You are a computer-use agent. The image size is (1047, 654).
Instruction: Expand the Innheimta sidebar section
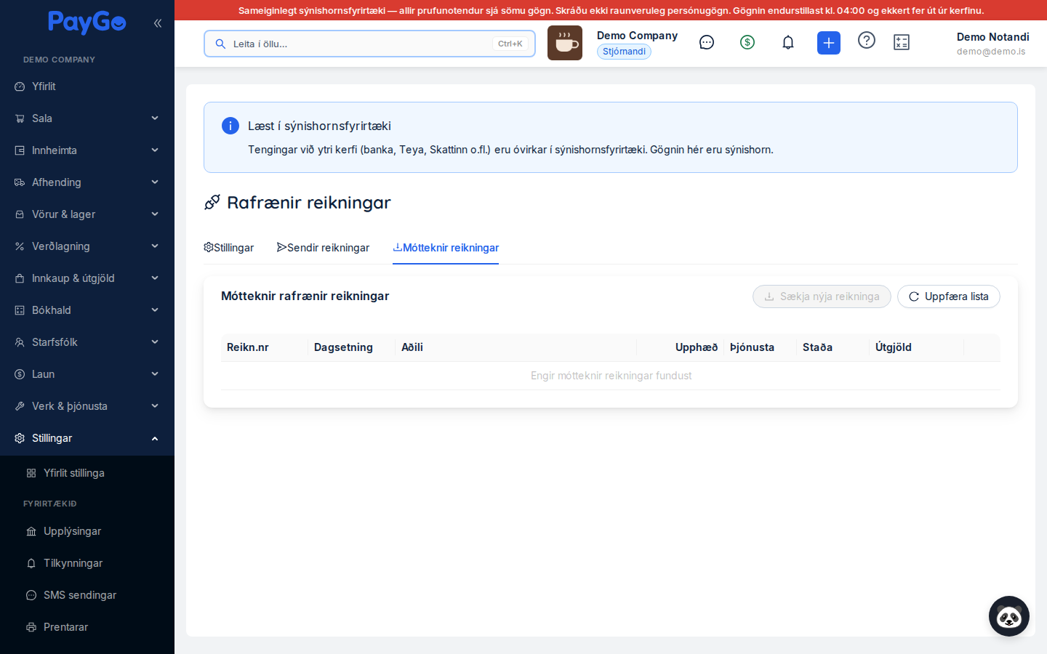tap(87, 150)
